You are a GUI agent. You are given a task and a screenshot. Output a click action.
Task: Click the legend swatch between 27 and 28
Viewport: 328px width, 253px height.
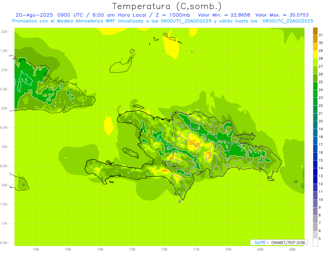tap(315, 62)
